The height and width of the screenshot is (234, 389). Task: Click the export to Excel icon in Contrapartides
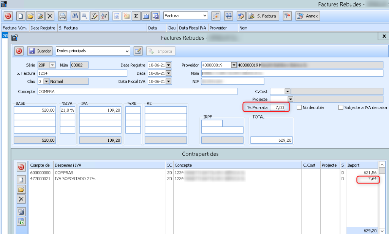(21, 221)
